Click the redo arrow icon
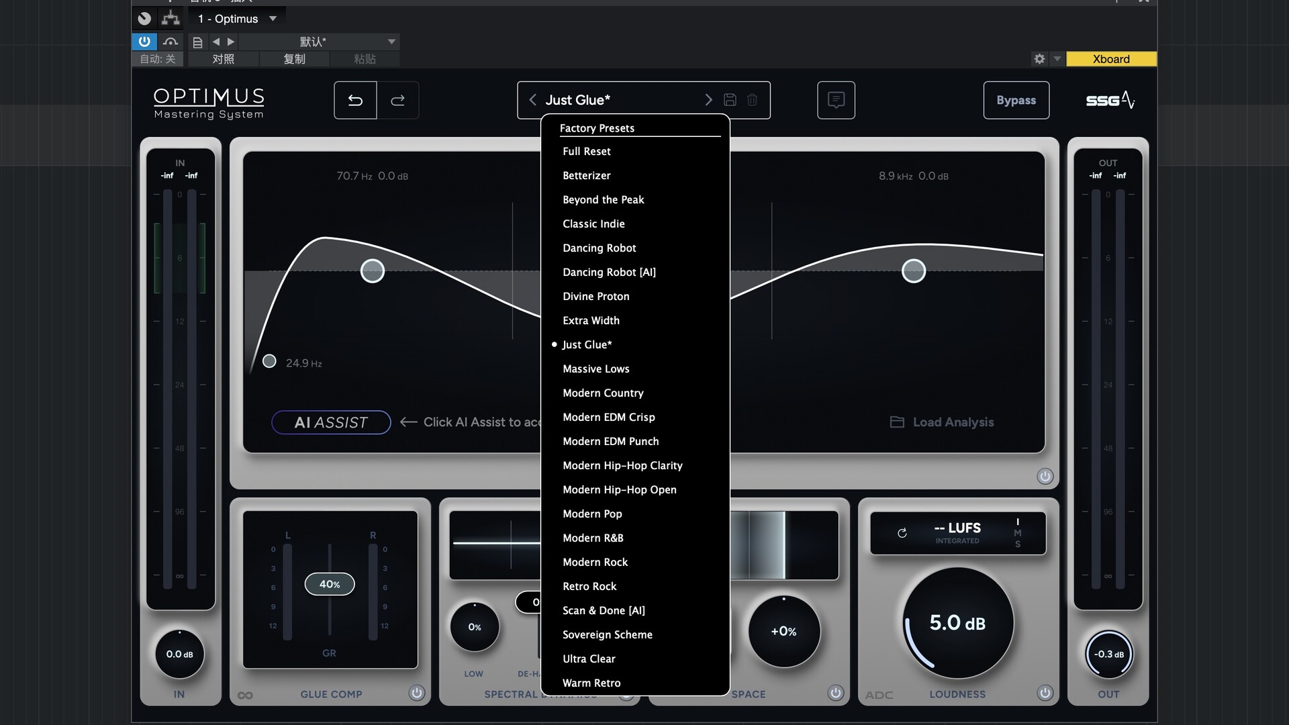The height and width of the screenshot is (725, 1289). 398,100
